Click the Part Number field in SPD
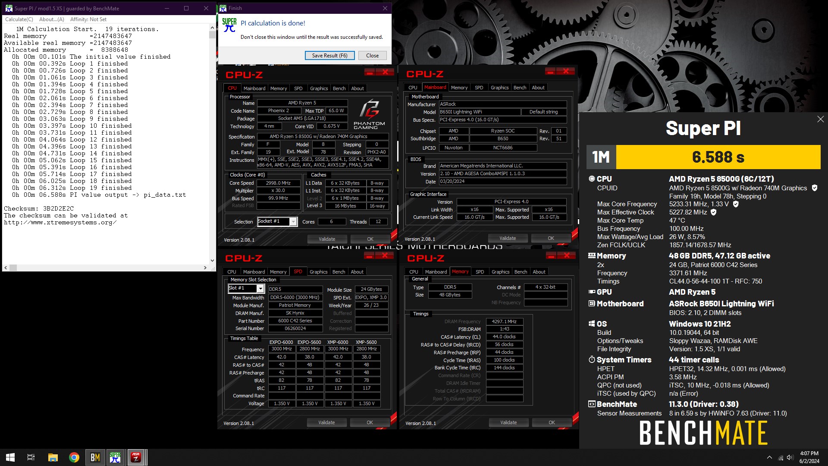Image resolution: width=828 pixels, height=466 pixels. (x=295, y=321)
